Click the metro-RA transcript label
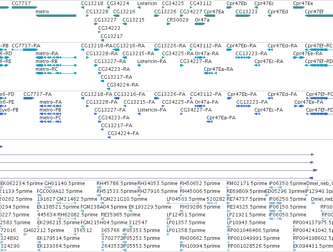The height and width of the screenshot is (252, 333). tap(47, 54)
